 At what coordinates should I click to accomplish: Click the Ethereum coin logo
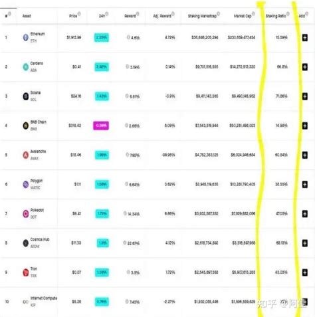[x=26, y=37]
